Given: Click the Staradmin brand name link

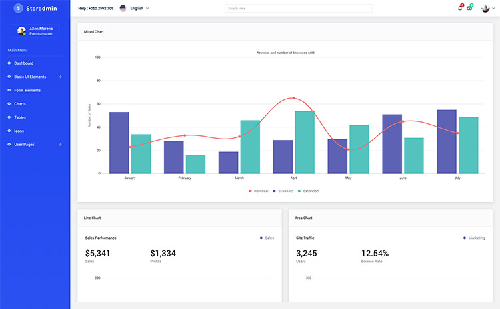Looking at the screenshot, I should click(41, 9).
